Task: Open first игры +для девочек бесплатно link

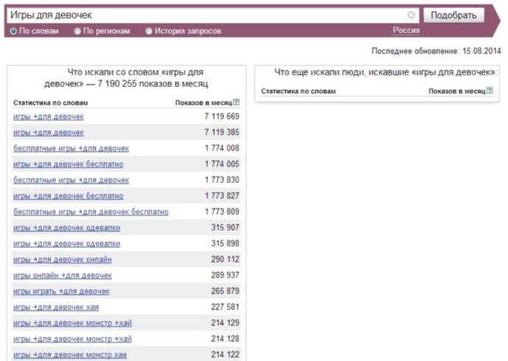Action: [68, 165]
